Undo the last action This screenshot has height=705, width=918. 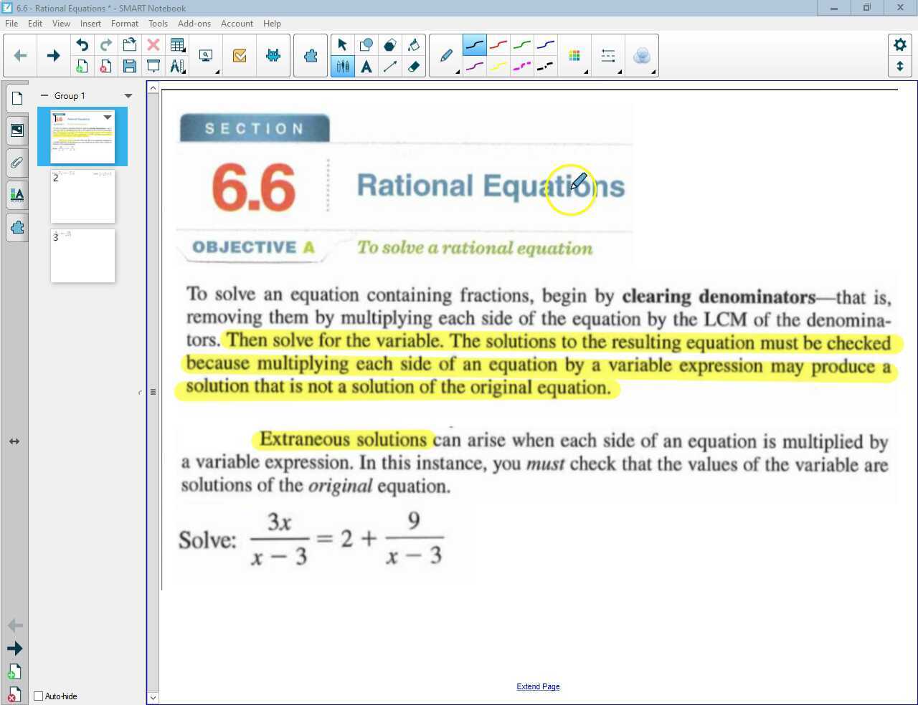[82, 44]
